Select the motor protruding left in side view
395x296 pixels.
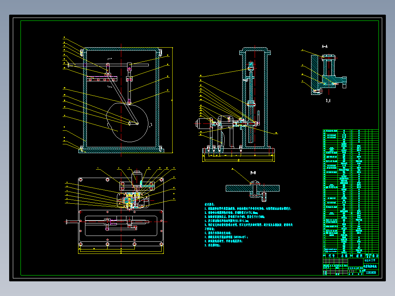[203, 123]
